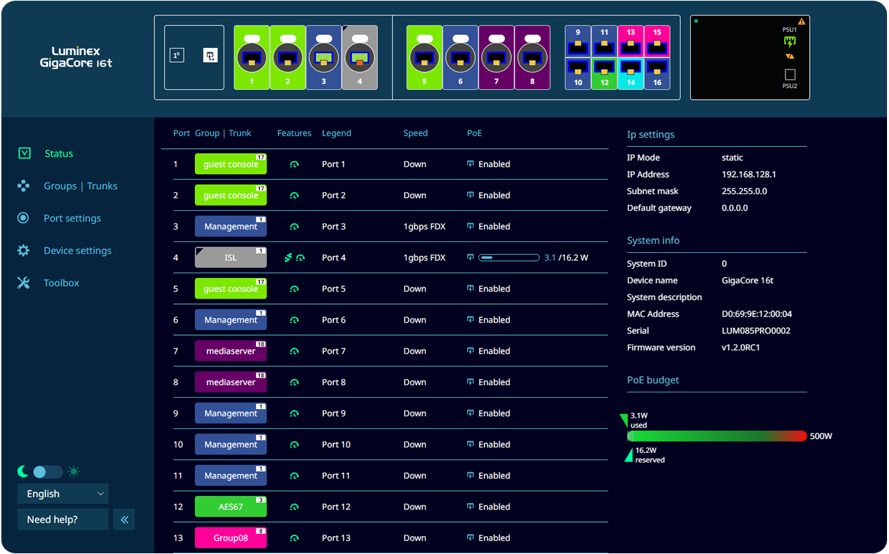Click the ISL trunk badge on port 4
Screen dimensions: 889x554
[x=231, y=258]
